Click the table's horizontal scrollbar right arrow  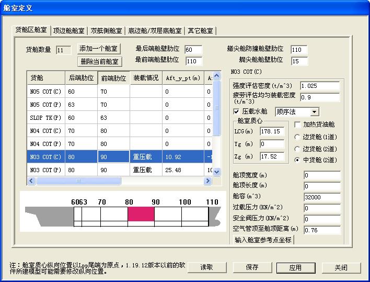tap(208, 181)
